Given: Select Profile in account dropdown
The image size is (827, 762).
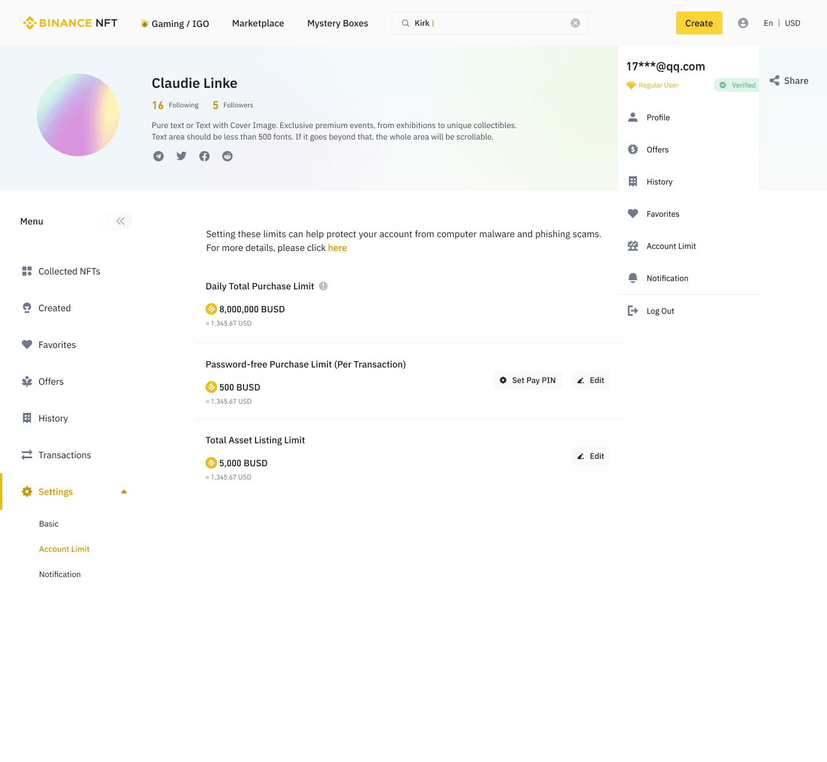Looking at the screenshot, I should [658, 117].
